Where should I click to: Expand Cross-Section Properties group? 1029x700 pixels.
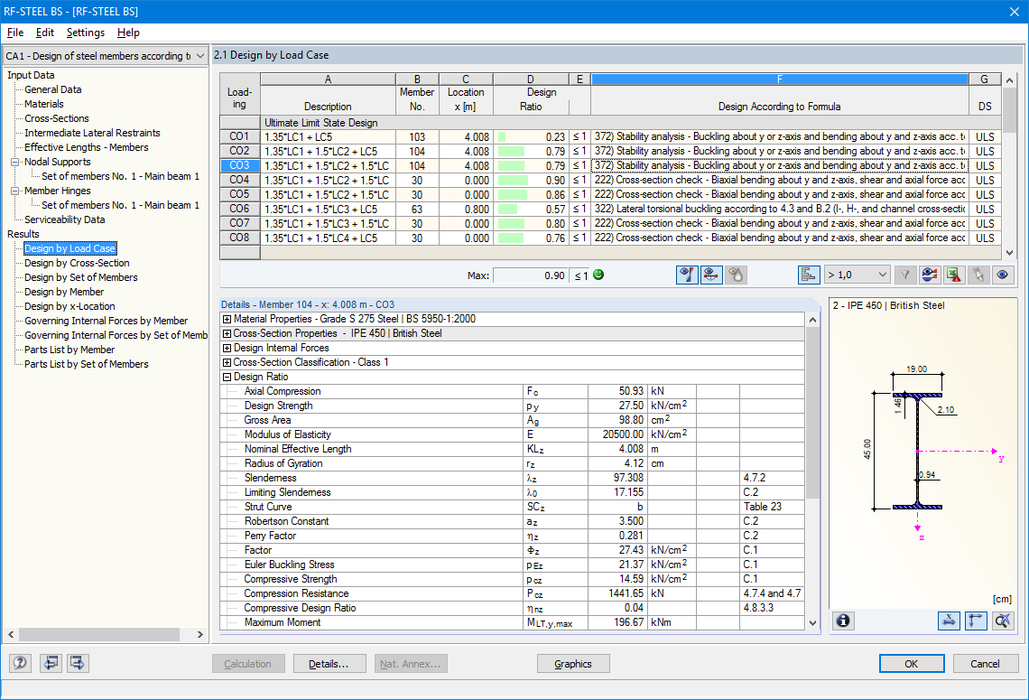pyautogui.click(x=227, y=333)
